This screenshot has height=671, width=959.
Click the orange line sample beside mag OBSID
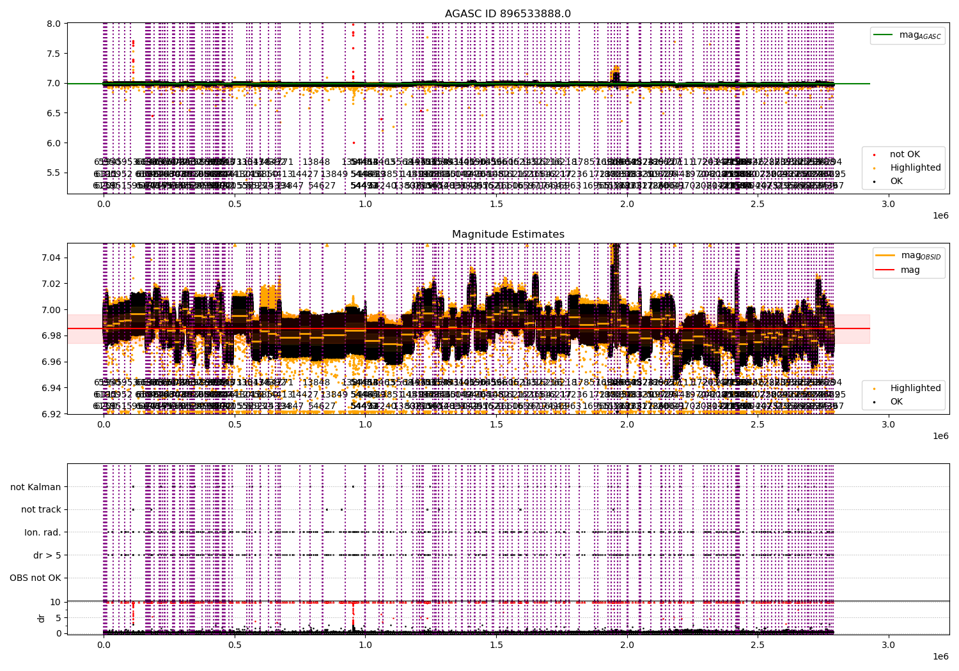(x=886, y=256)
